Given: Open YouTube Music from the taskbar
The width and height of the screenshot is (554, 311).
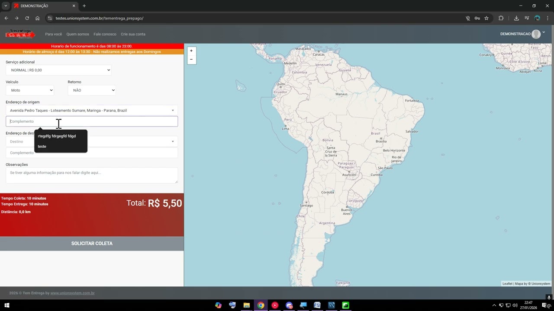Looking at the screenshot, I should click(275, 305).
